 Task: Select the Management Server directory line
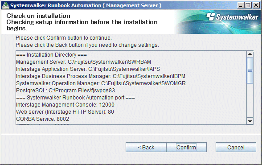83,62
